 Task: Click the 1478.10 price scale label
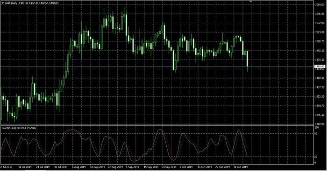pos(320,60)
